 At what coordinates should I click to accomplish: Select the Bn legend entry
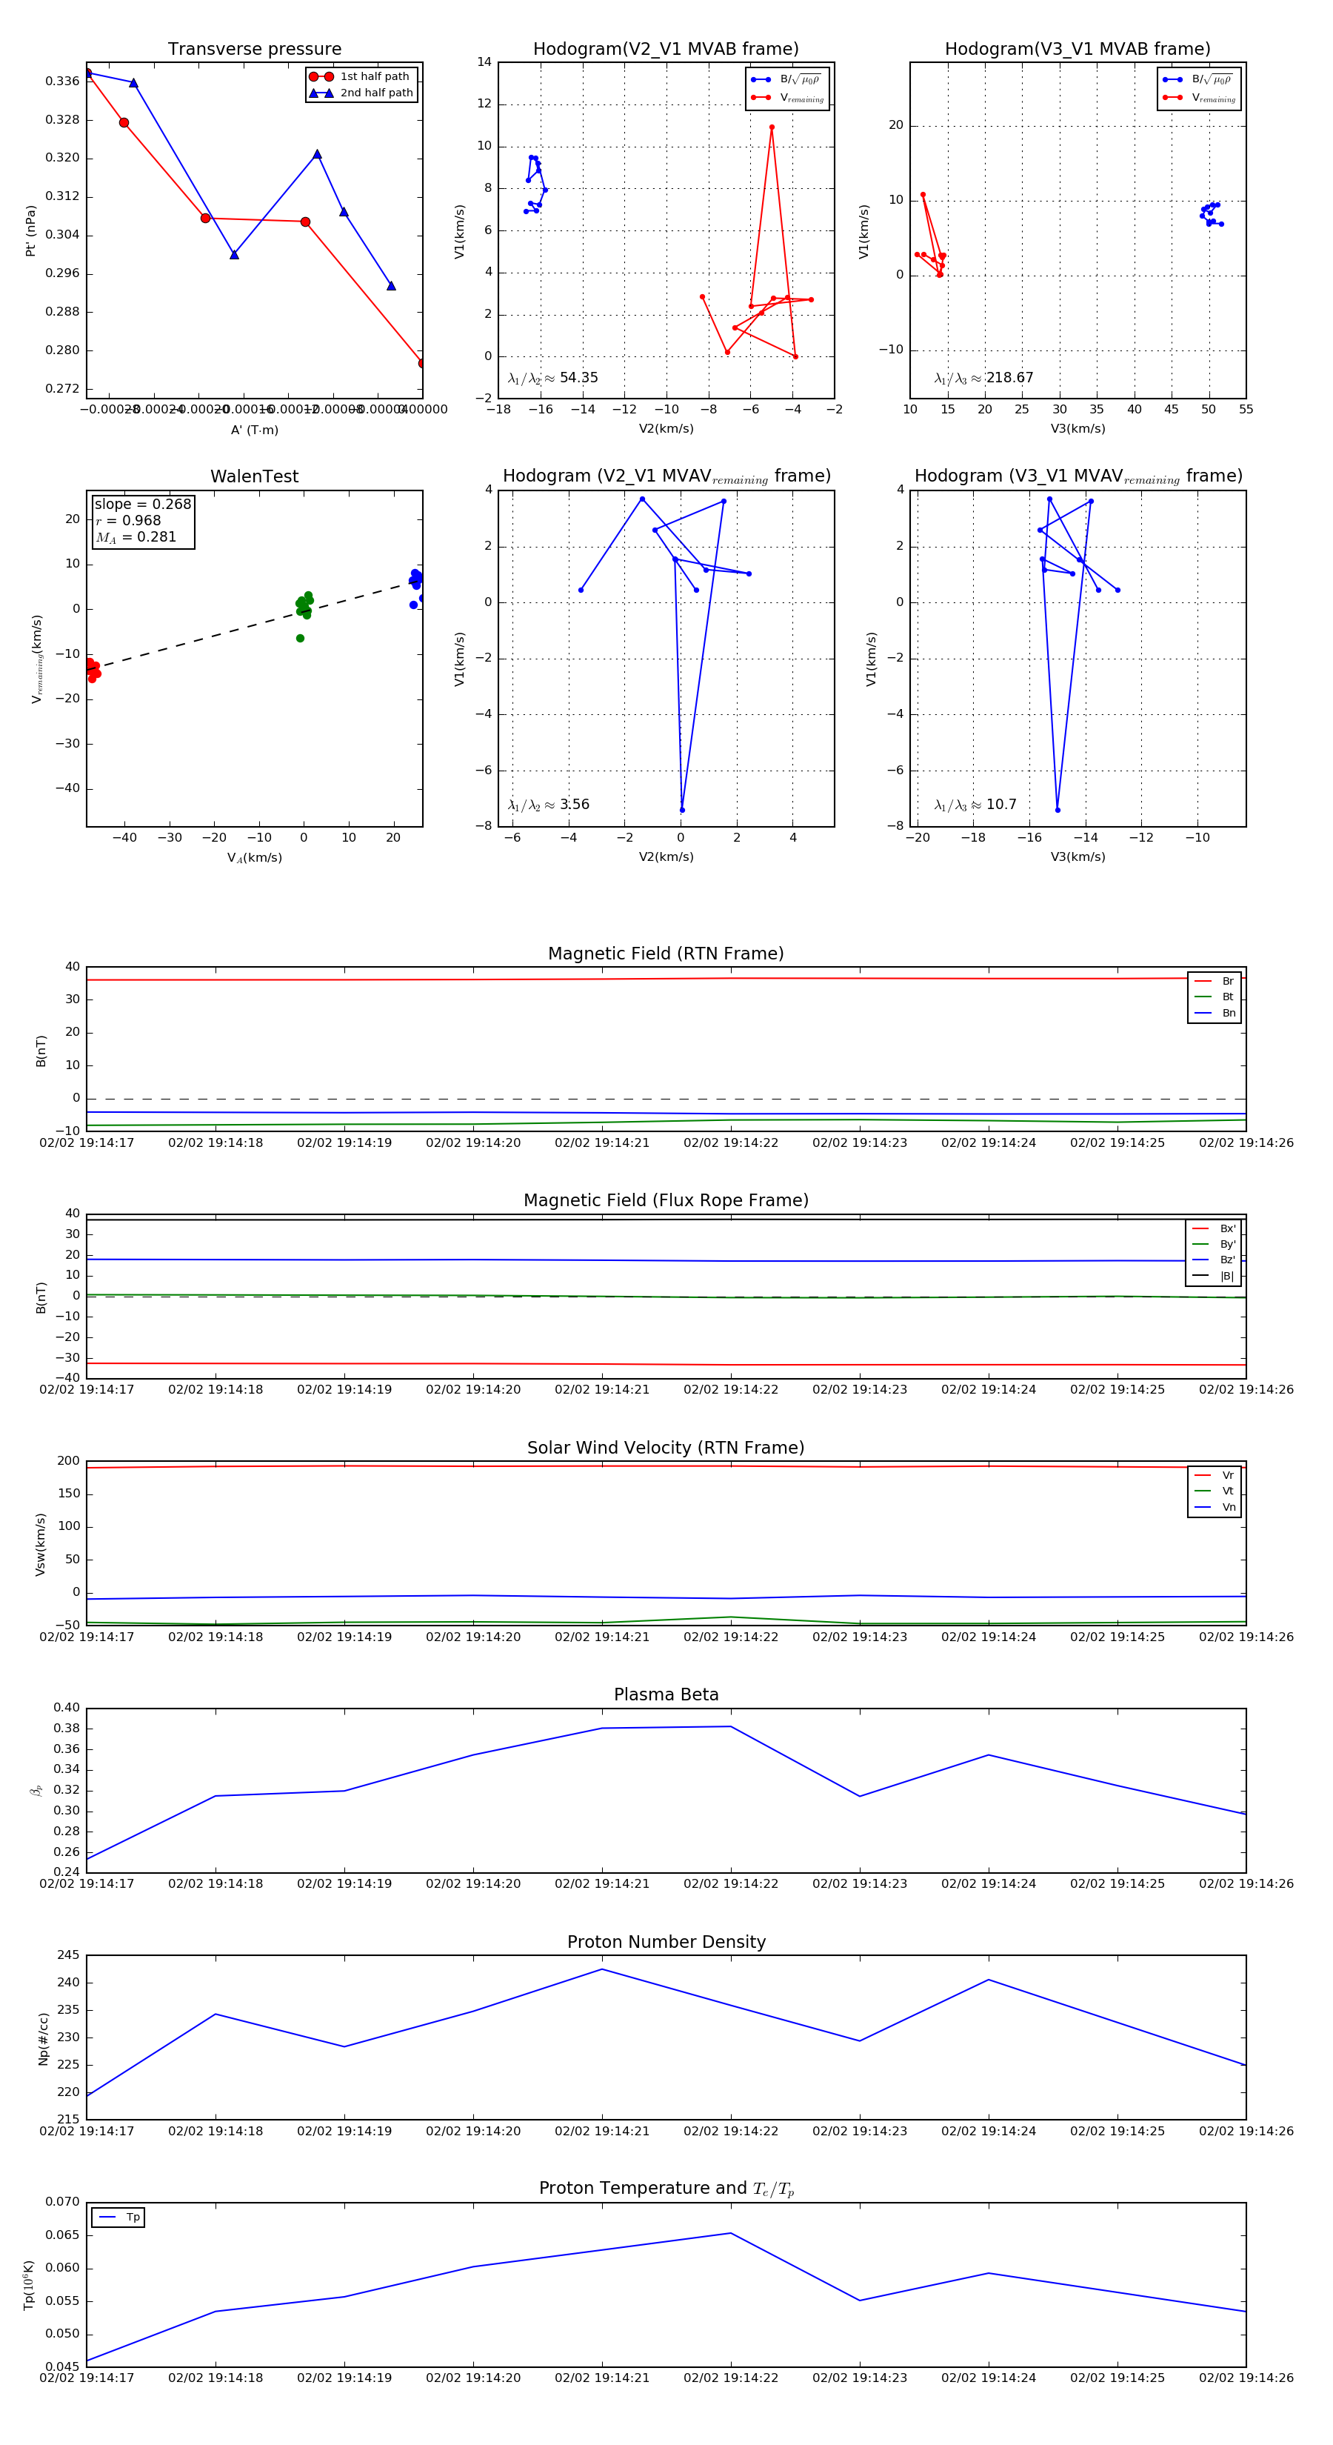click(x=1215, y=1013)
